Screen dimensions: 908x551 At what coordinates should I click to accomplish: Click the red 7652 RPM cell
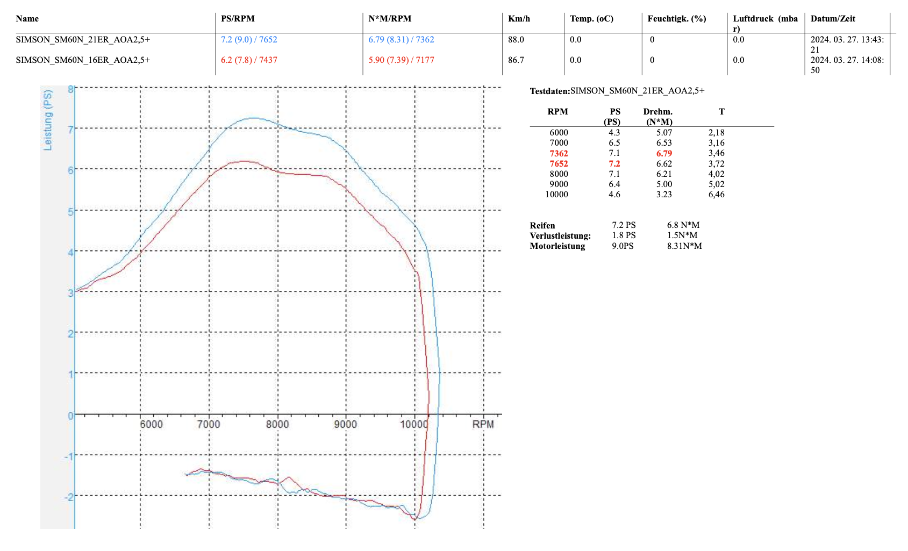(x=559, y=164)
